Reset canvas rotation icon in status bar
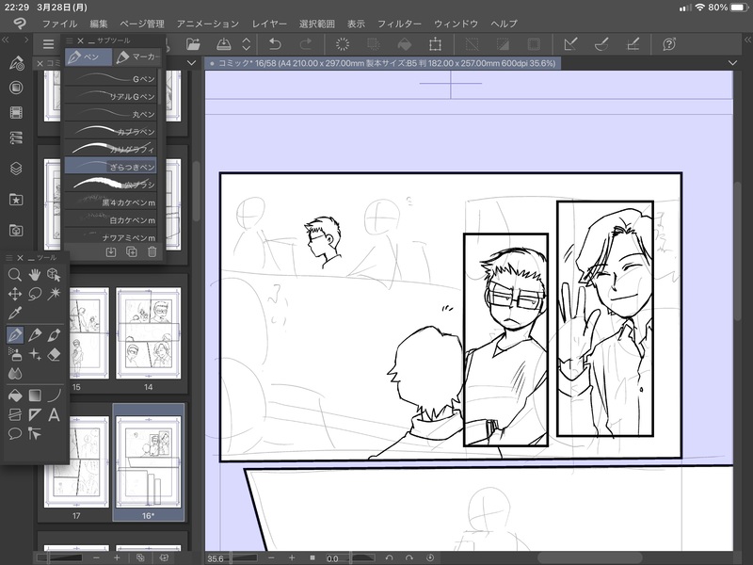 coord(430,557)
